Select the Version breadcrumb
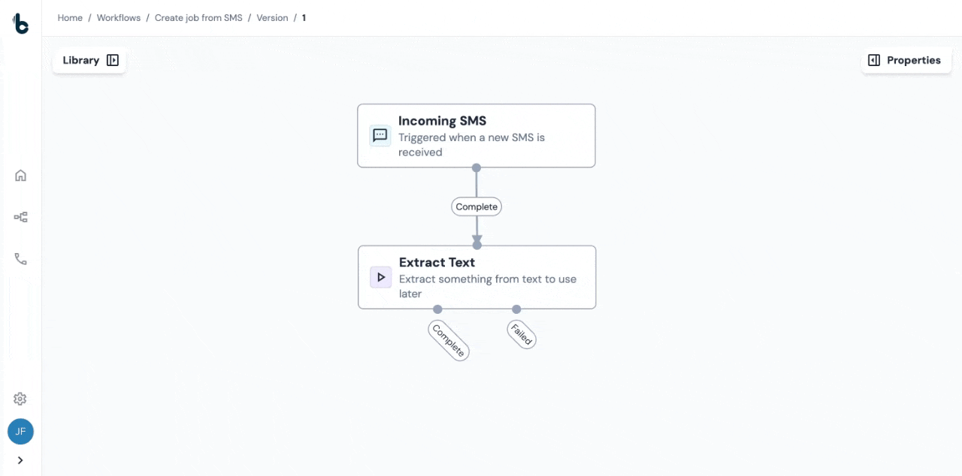Image resolution: width=962 pixels, height=476 pixels. coord(272,18)
